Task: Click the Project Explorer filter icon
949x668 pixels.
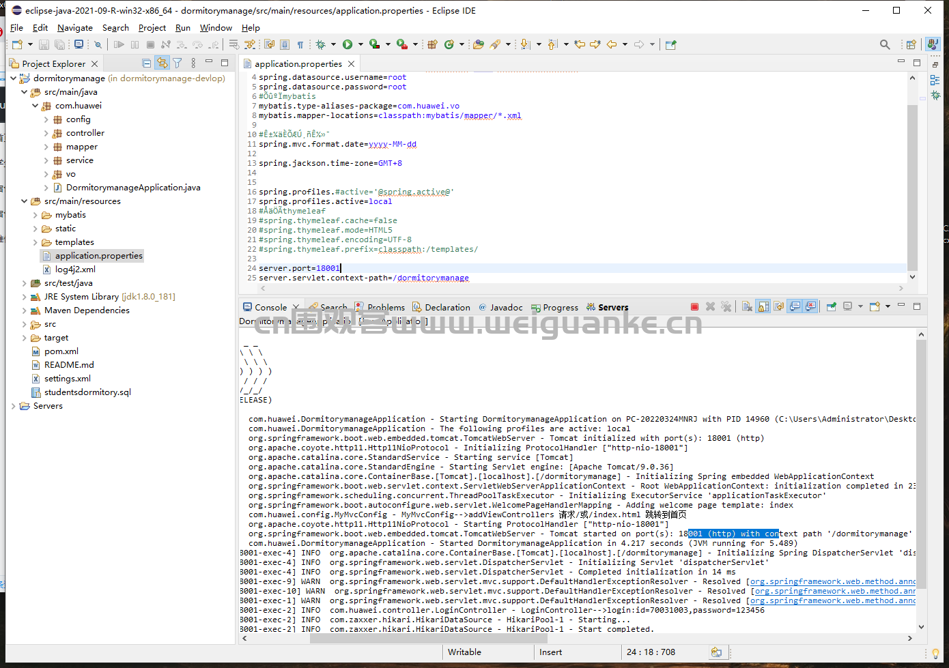Action: click(x=178, y=63)
